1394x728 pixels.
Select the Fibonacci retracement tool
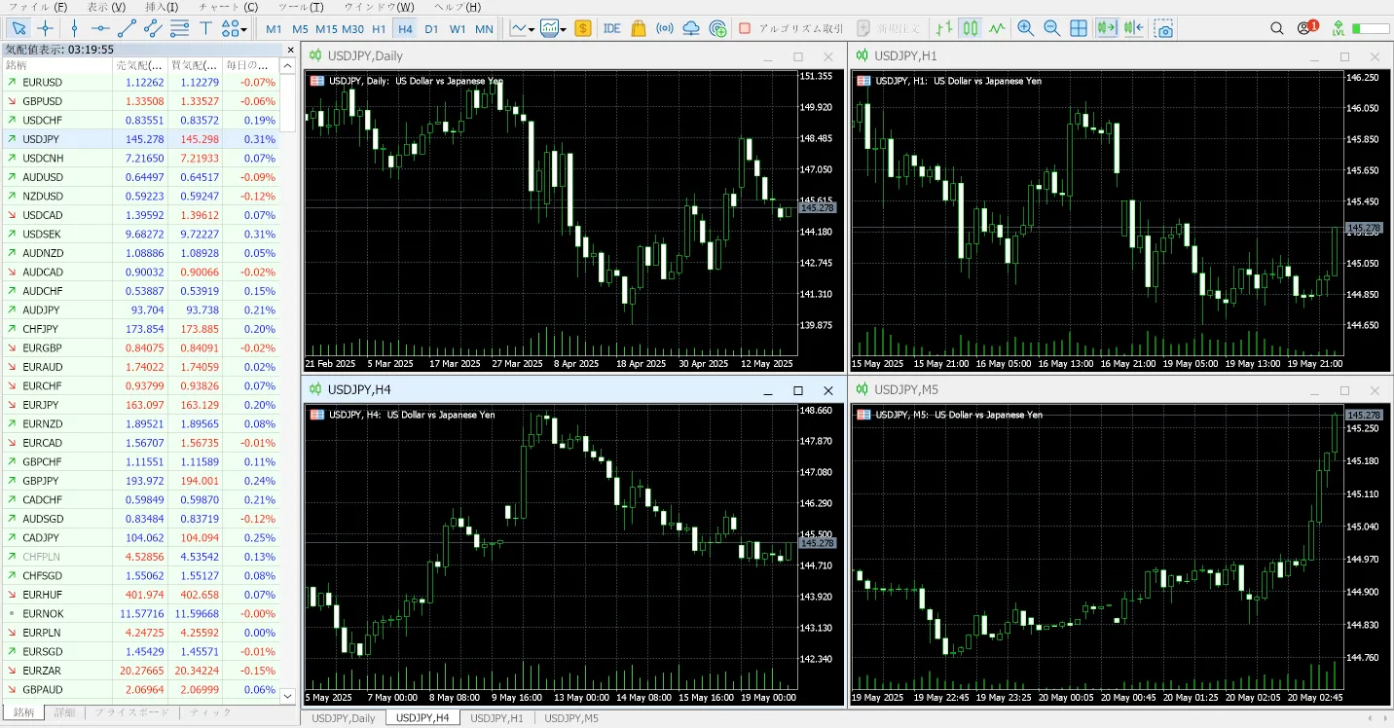coord(179,28)
